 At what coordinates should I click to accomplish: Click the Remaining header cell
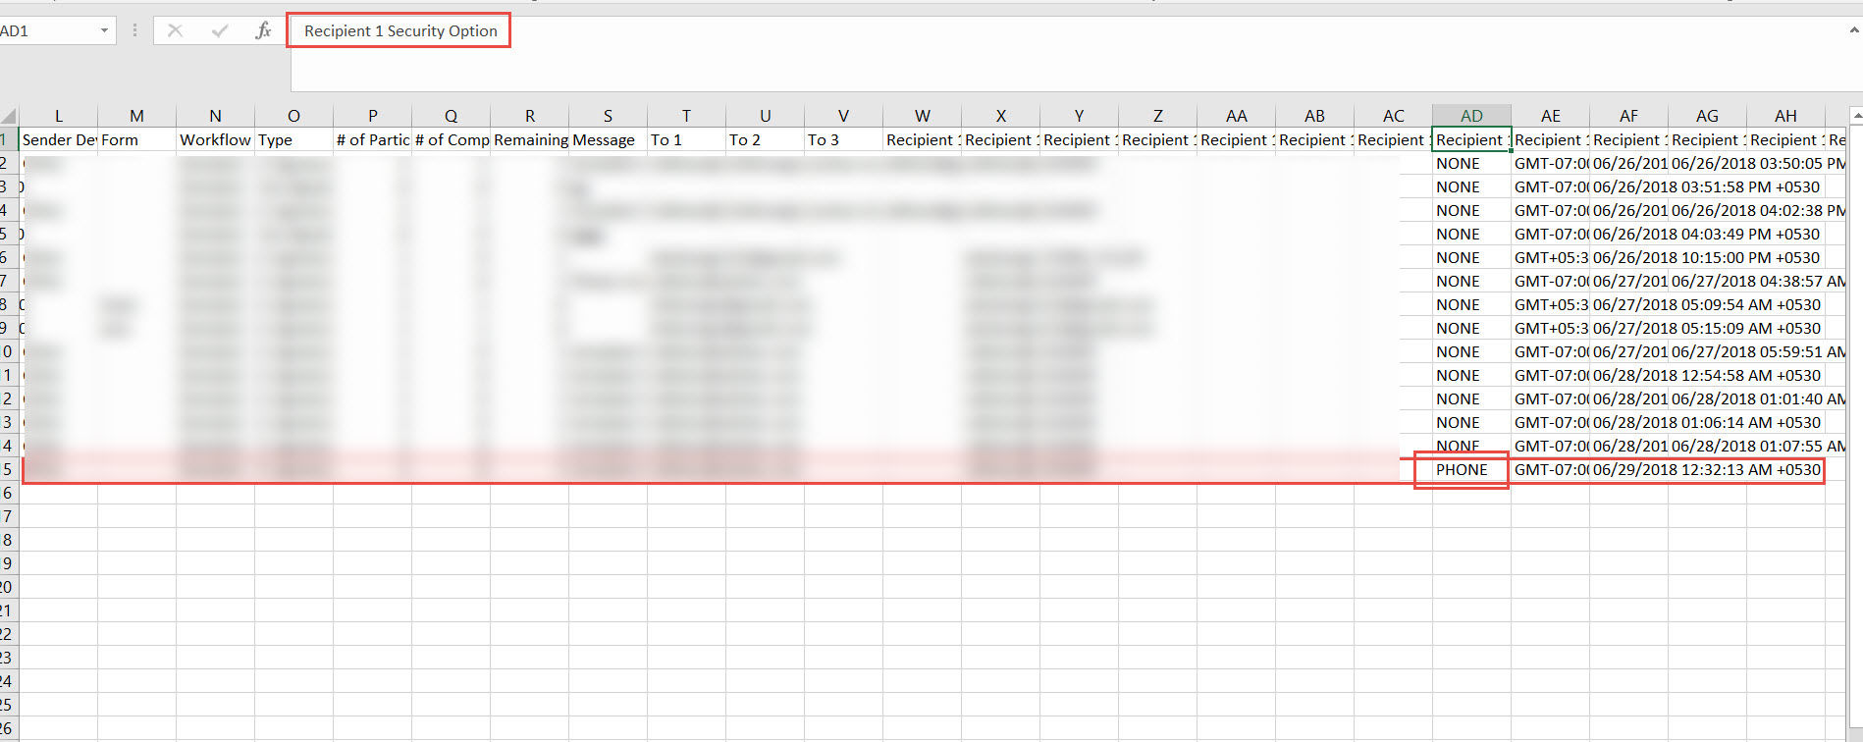529,140
